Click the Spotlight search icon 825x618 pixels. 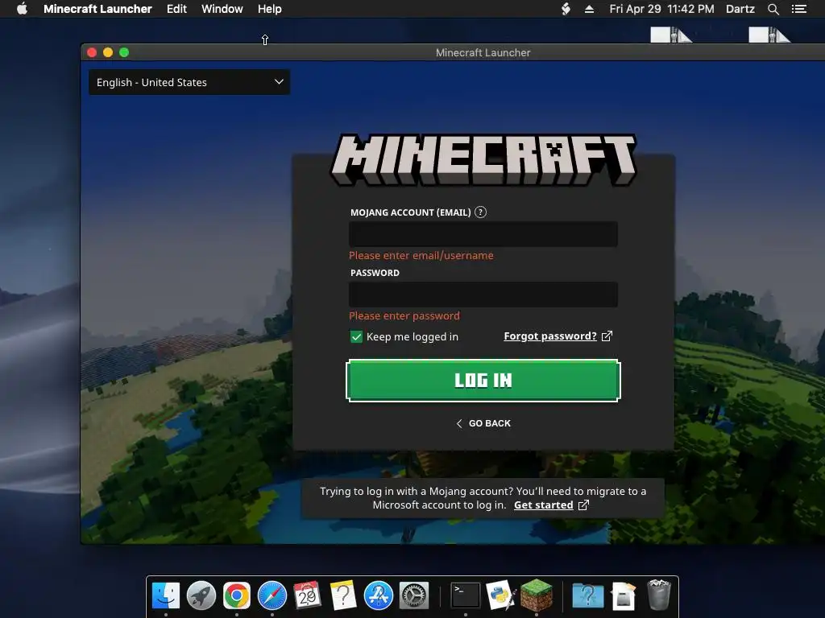click(x=773, y=9)
